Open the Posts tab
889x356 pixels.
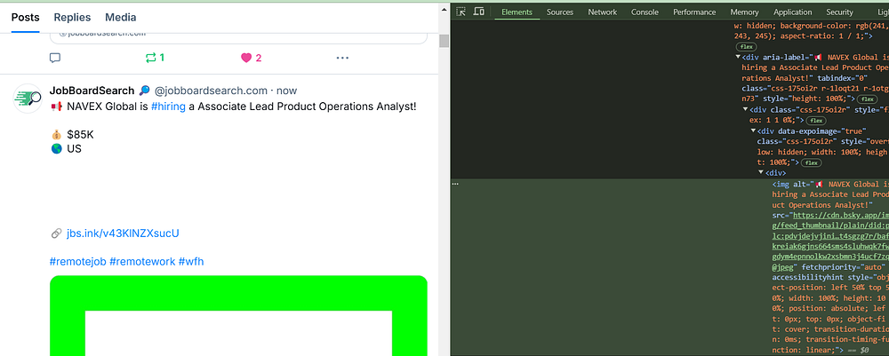coord(26,17)
